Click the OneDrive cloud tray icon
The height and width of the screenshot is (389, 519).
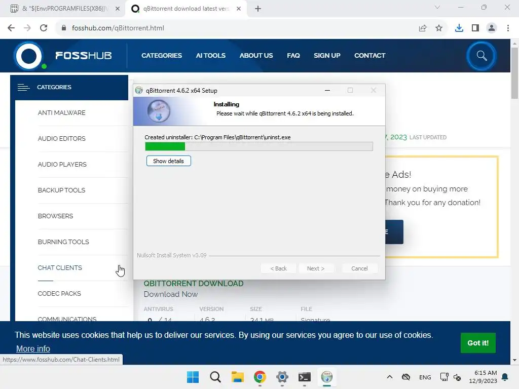[x=406, y=377]
